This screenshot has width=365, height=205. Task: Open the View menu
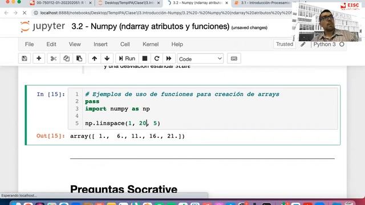click(x=75, y=44)
